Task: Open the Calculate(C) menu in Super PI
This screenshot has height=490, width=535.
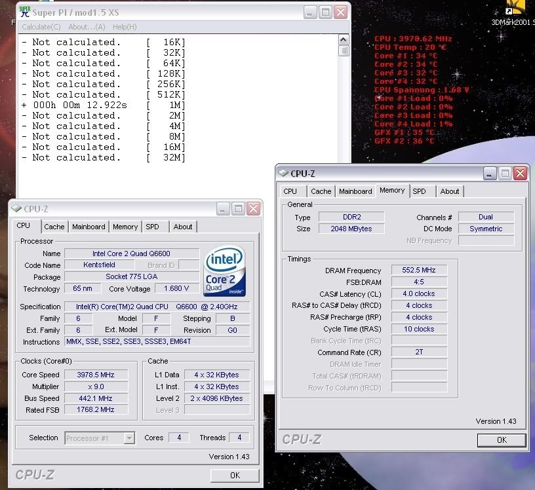Action: (x=41, y=27)
